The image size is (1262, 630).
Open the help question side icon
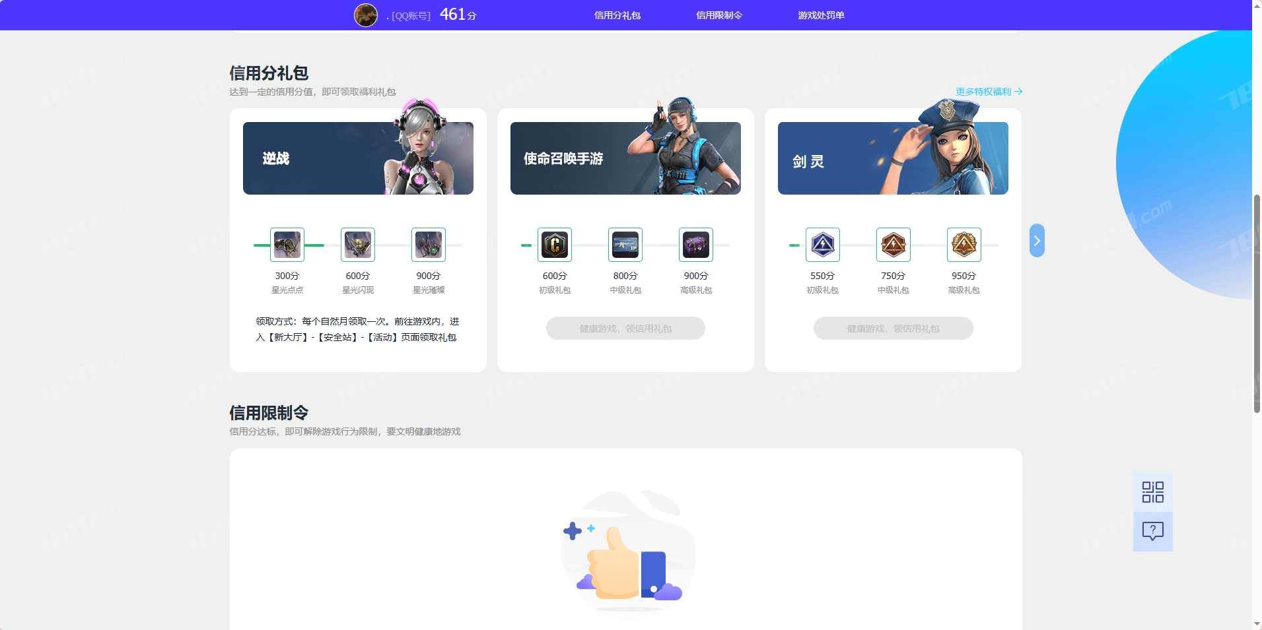point(1153,532)
